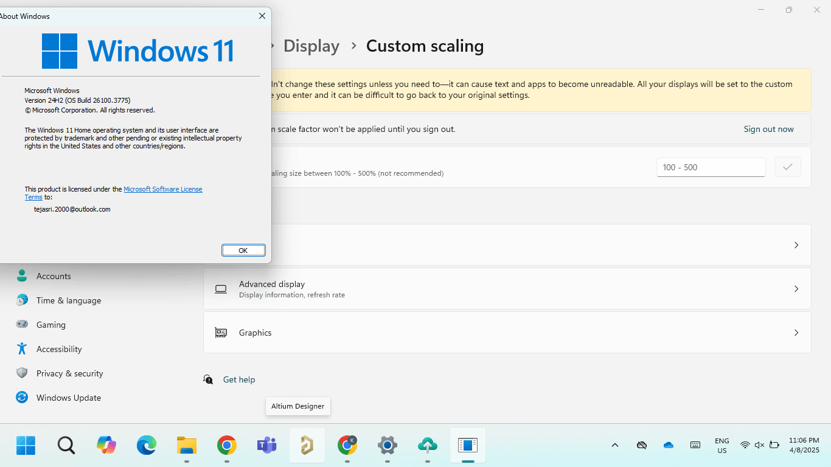Click the Windows Update icon in the sidebar

[22, 397]
